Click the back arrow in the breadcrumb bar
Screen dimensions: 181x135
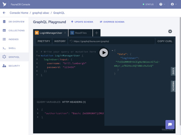click(4, 13)
